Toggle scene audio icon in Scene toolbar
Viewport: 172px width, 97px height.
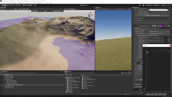[17, 9]
